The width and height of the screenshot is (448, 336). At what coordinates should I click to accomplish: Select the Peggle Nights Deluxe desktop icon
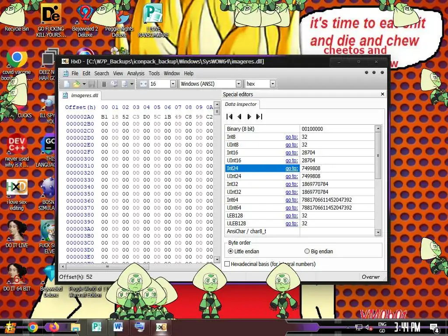[119, 21]
